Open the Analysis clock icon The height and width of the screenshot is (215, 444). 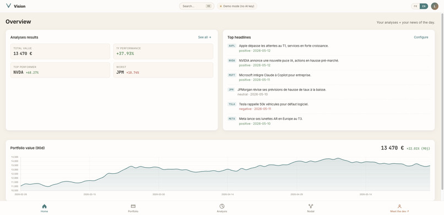pos(221,206)
